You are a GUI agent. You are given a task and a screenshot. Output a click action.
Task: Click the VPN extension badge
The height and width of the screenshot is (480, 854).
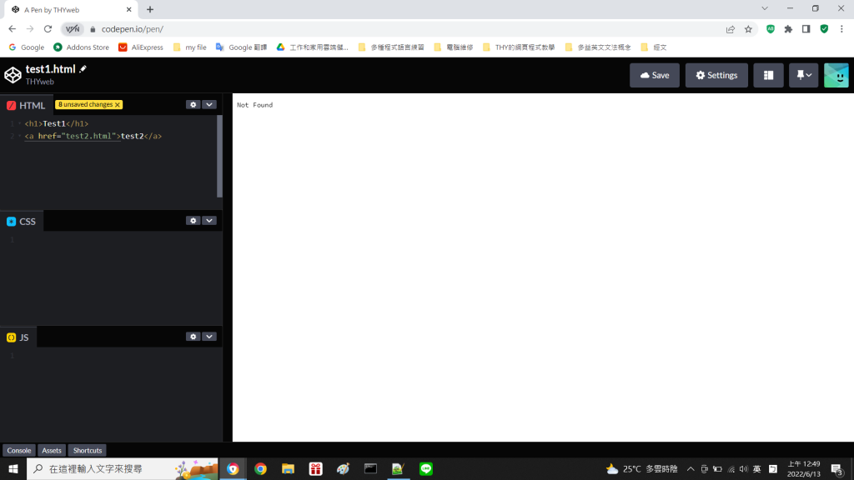coord(73,29)
